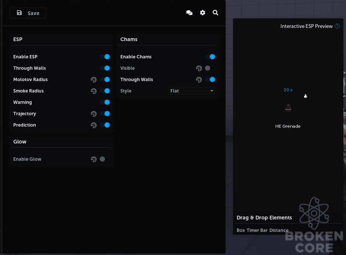
Task: Open Smoke Radius color palette
Action: click(93, 91)
